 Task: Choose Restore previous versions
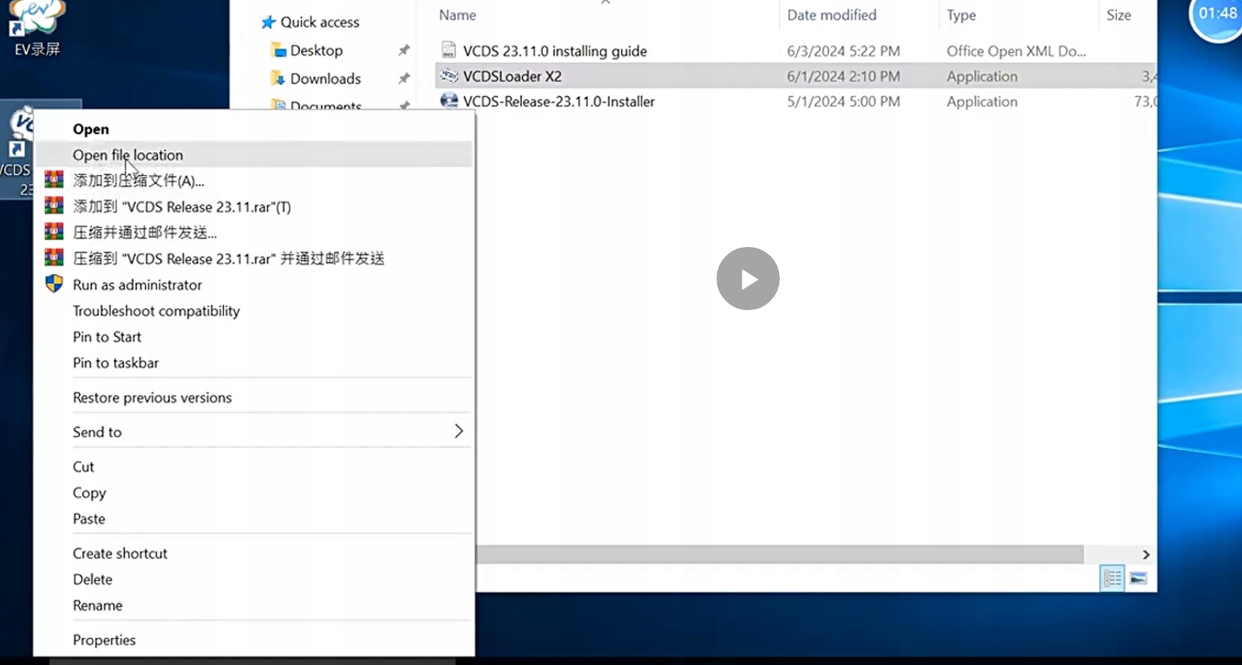tap(152, 398)
